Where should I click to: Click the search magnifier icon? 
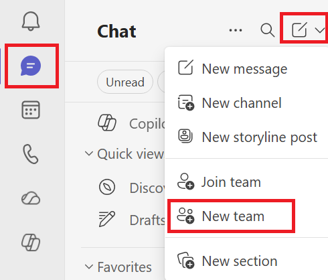point(267,30)
